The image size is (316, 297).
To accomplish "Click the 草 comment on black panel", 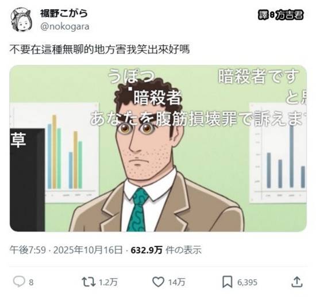I will pos(18,140).
